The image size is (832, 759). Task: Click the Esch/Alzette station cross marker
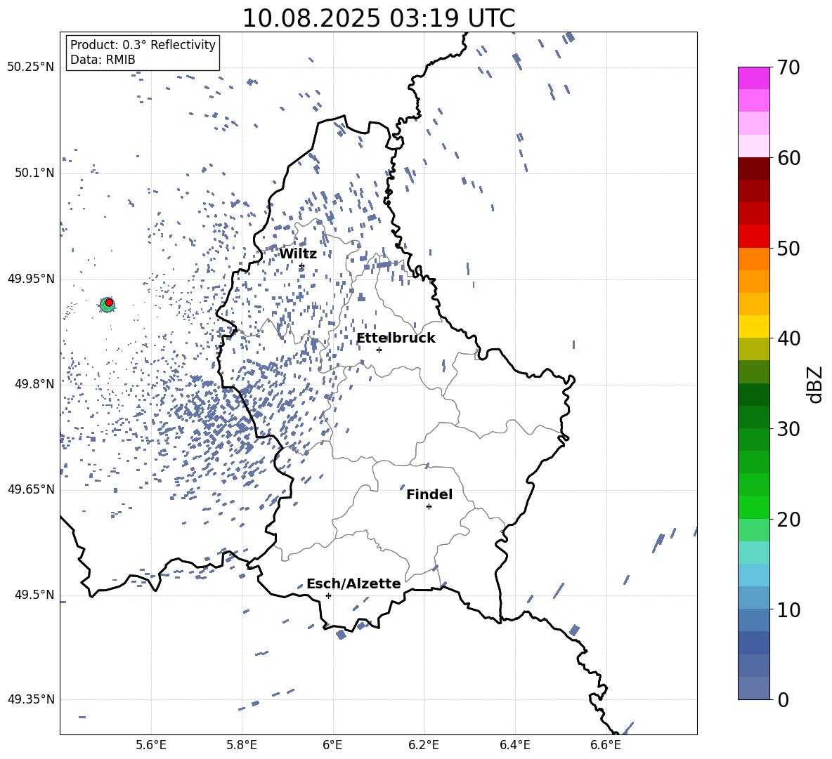click(328, 595)
